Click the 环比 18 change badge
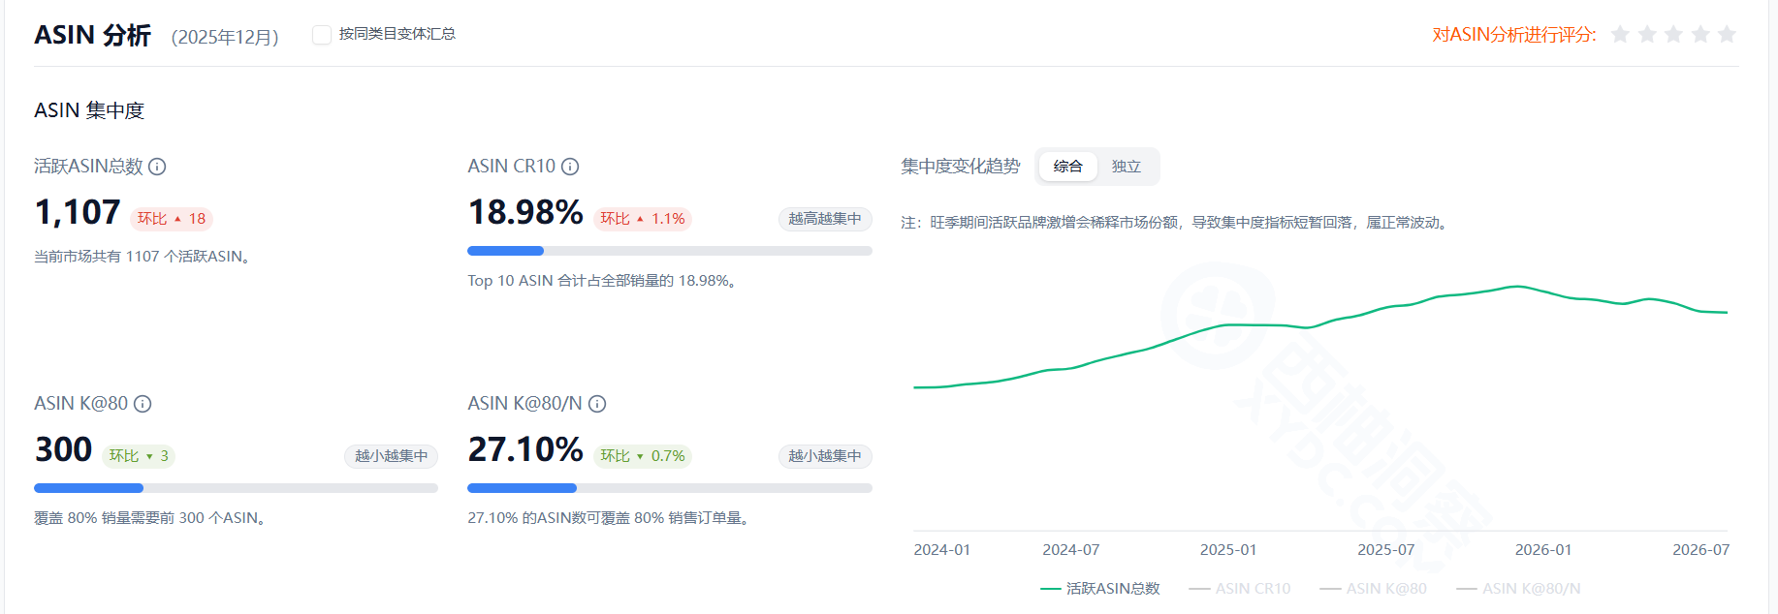This screenshot has width=1778, height=614. [172, 219]
